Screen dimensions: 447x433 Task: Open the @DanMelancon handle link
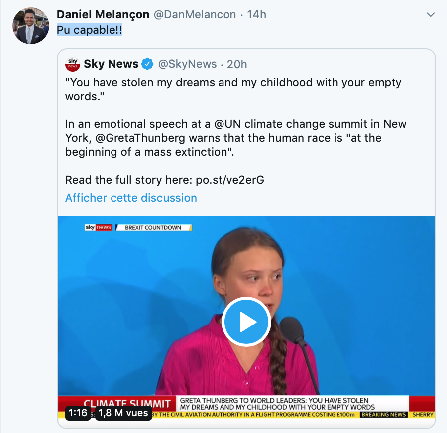(x=195, y=15)
